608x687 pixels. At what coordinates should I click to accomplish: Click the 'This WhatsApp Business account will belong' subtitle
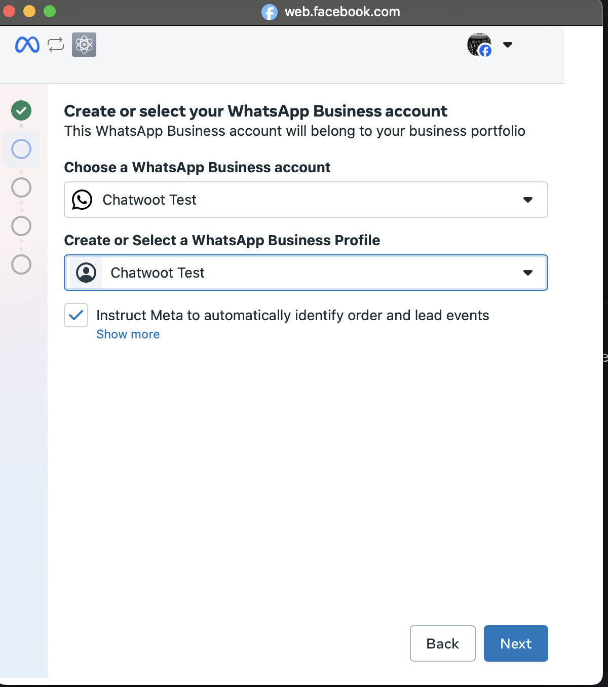295,131
